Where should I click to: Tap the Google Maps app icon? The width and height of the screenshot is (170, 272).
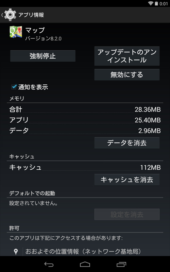pos(16,32)
